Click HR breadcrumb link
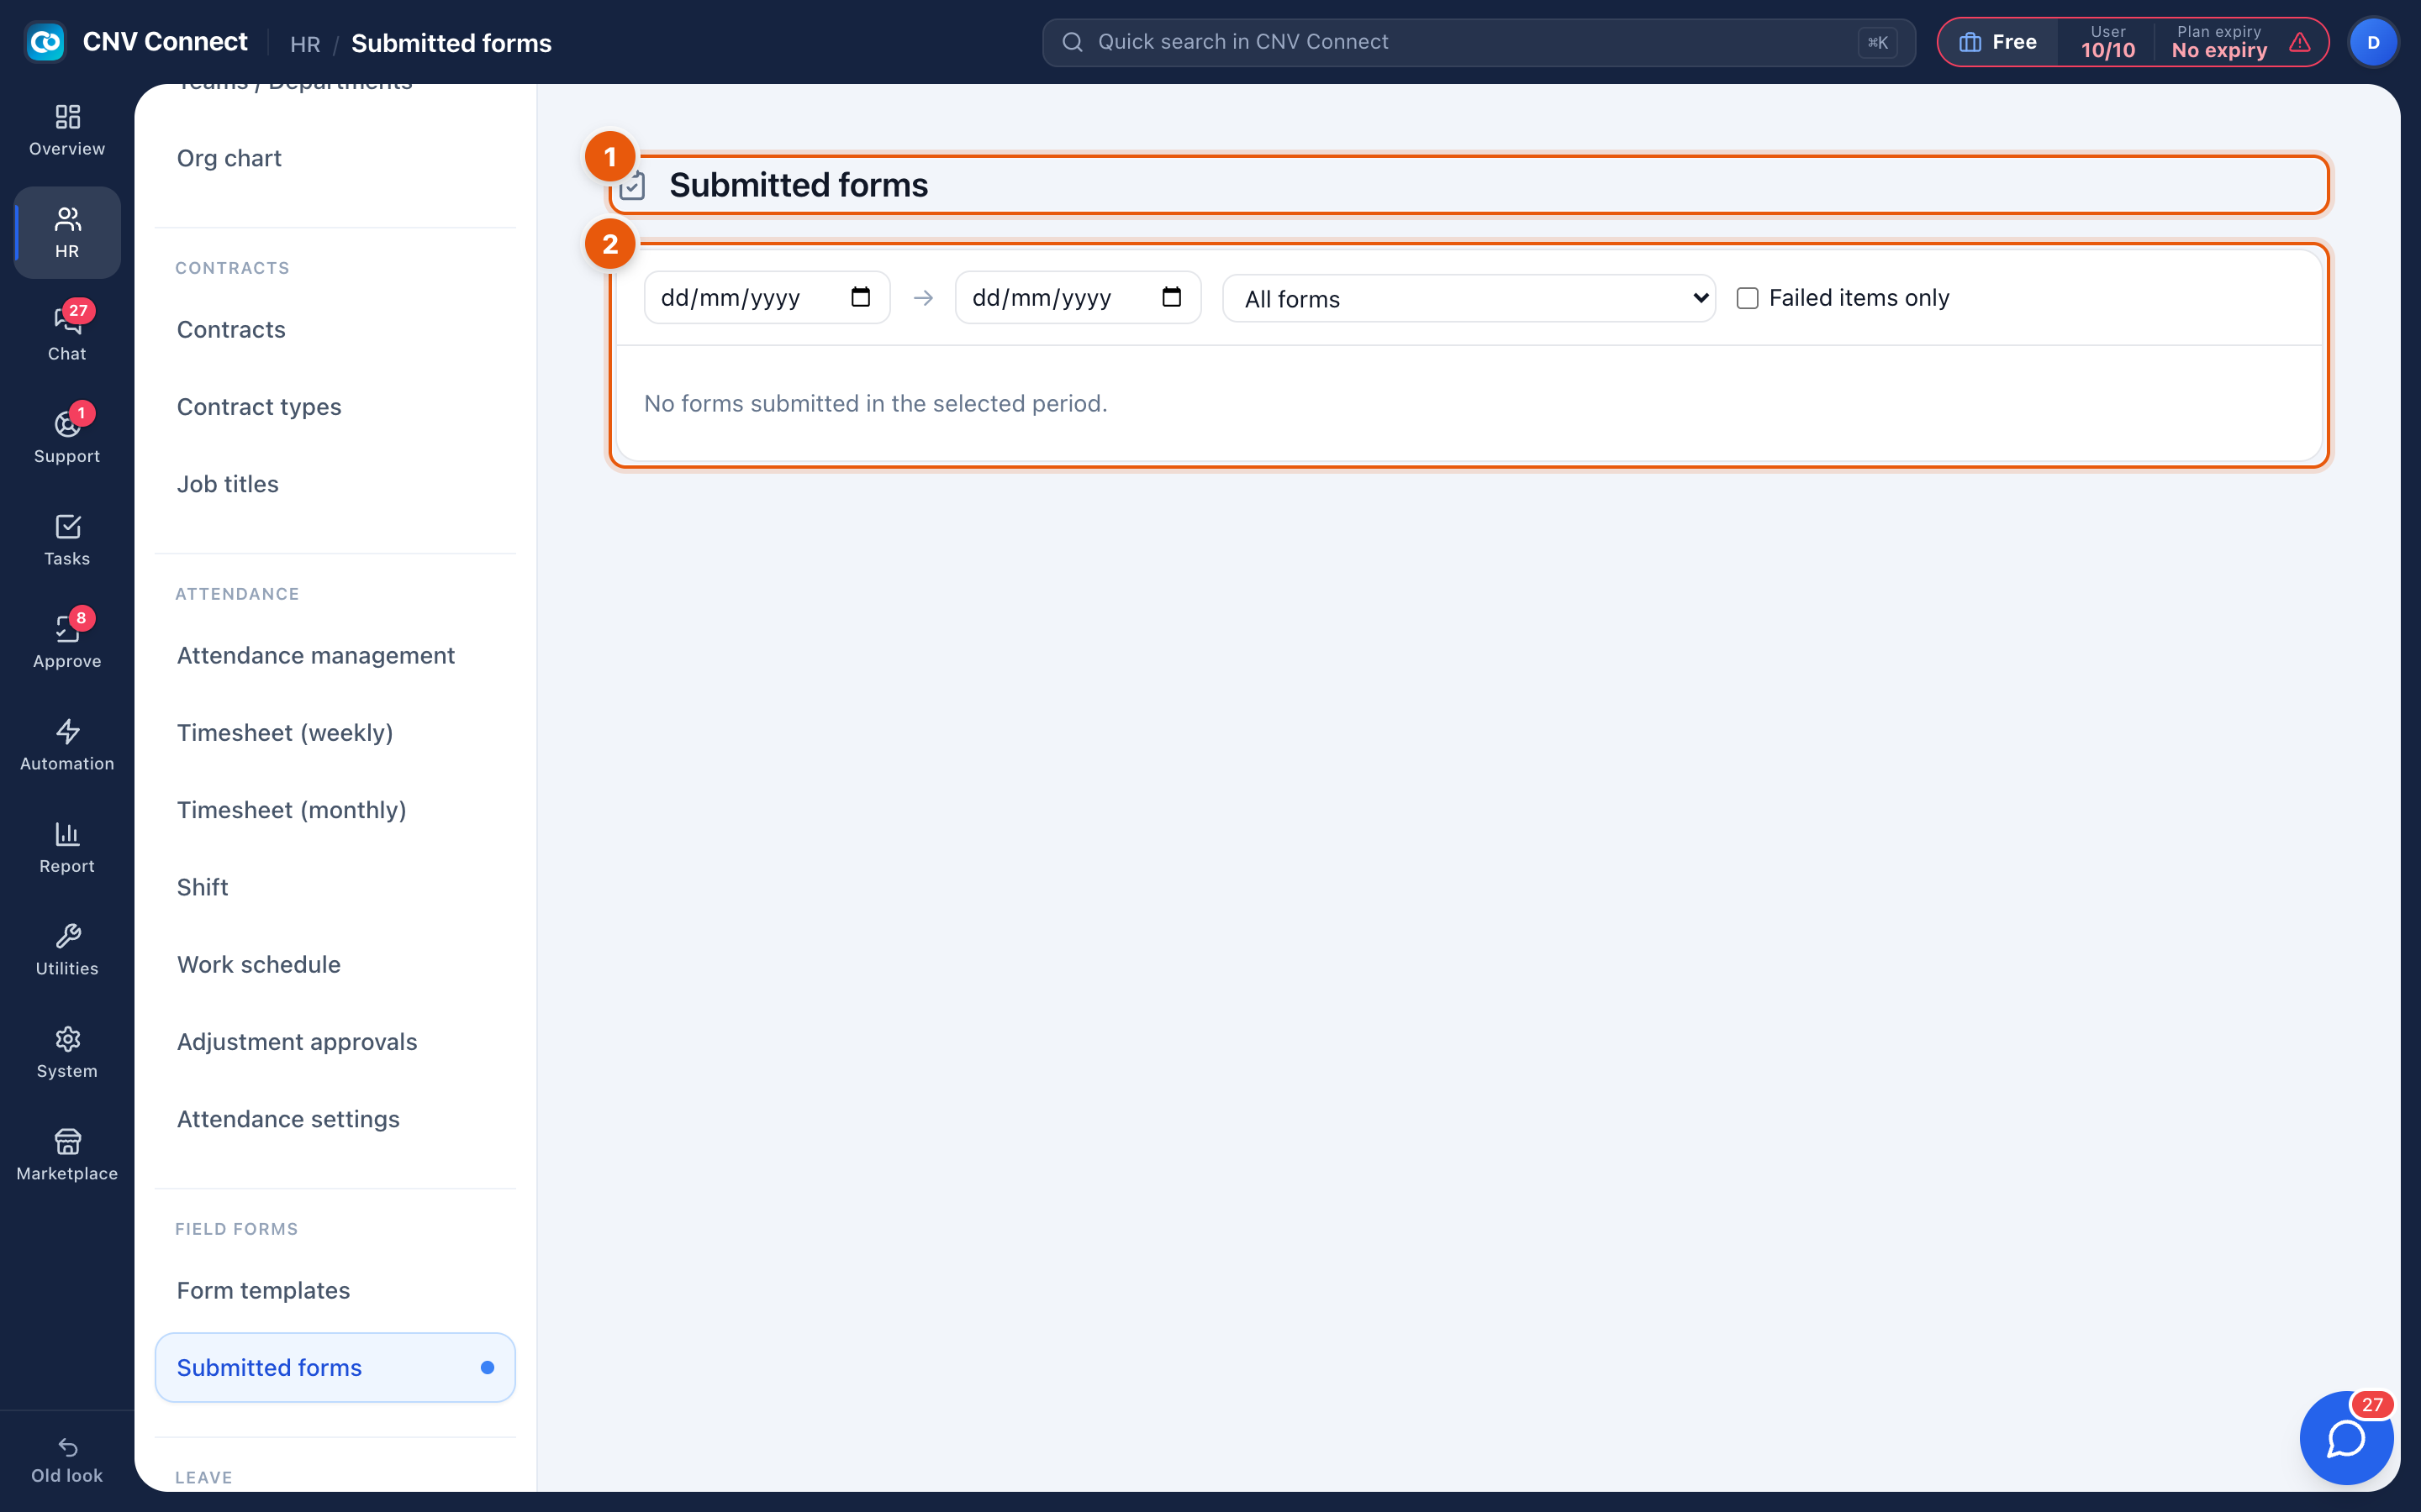The height and width of the screenshot is (1512, 2421). click(x=305, y=44)
